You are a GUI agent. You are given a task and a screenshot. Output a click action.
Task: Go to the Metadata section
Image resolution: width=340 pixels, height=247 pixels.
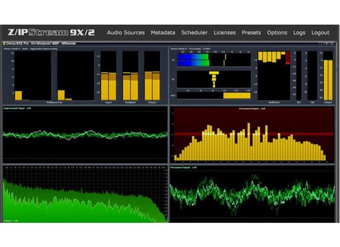[x=163, y=33]
